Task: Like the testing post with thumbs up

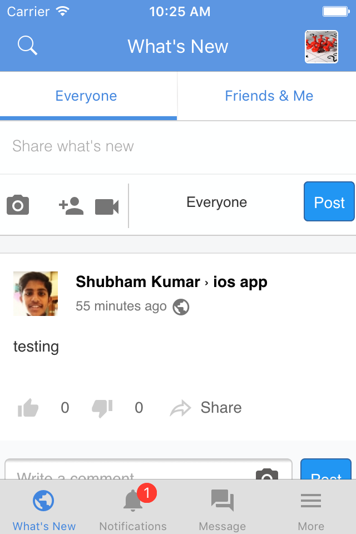Action: click(x=28, y=408)
